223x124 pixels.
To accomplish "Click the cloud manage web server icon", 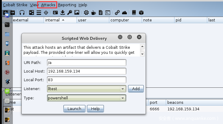I will click(x=124, y=13).
